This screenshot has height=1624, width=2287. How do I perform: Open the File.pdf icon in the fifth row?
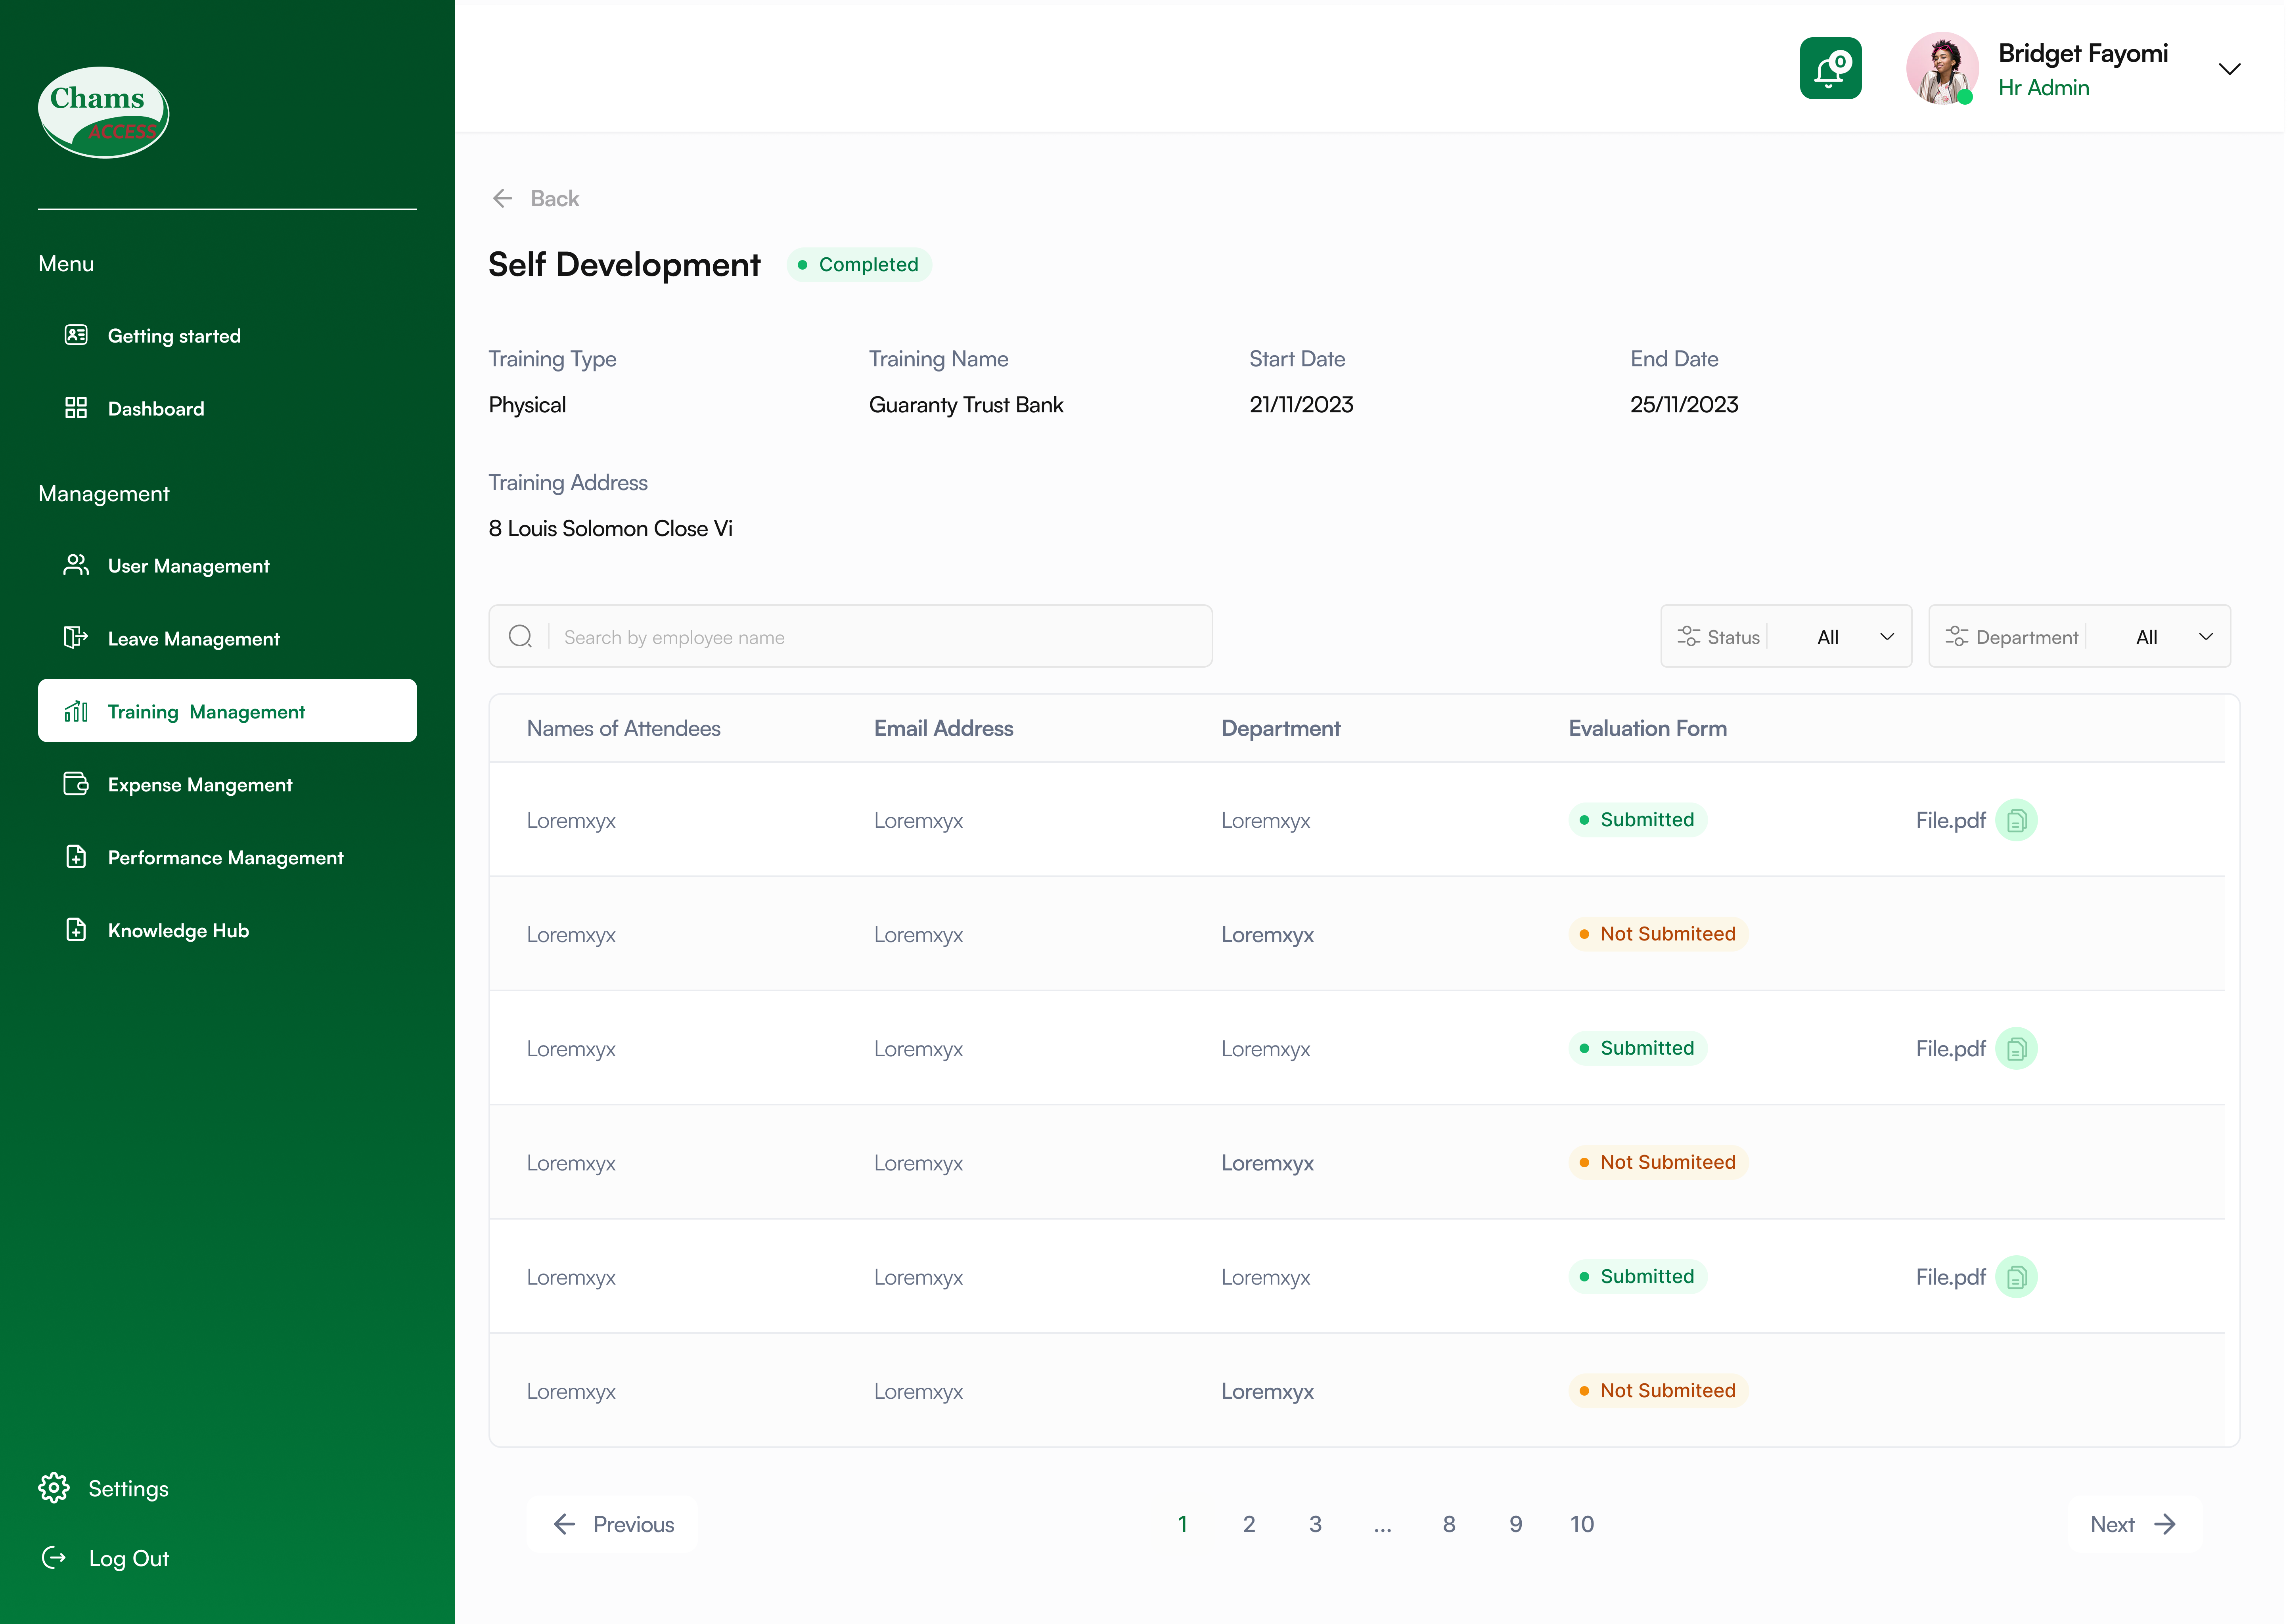click(2016, 1277)
